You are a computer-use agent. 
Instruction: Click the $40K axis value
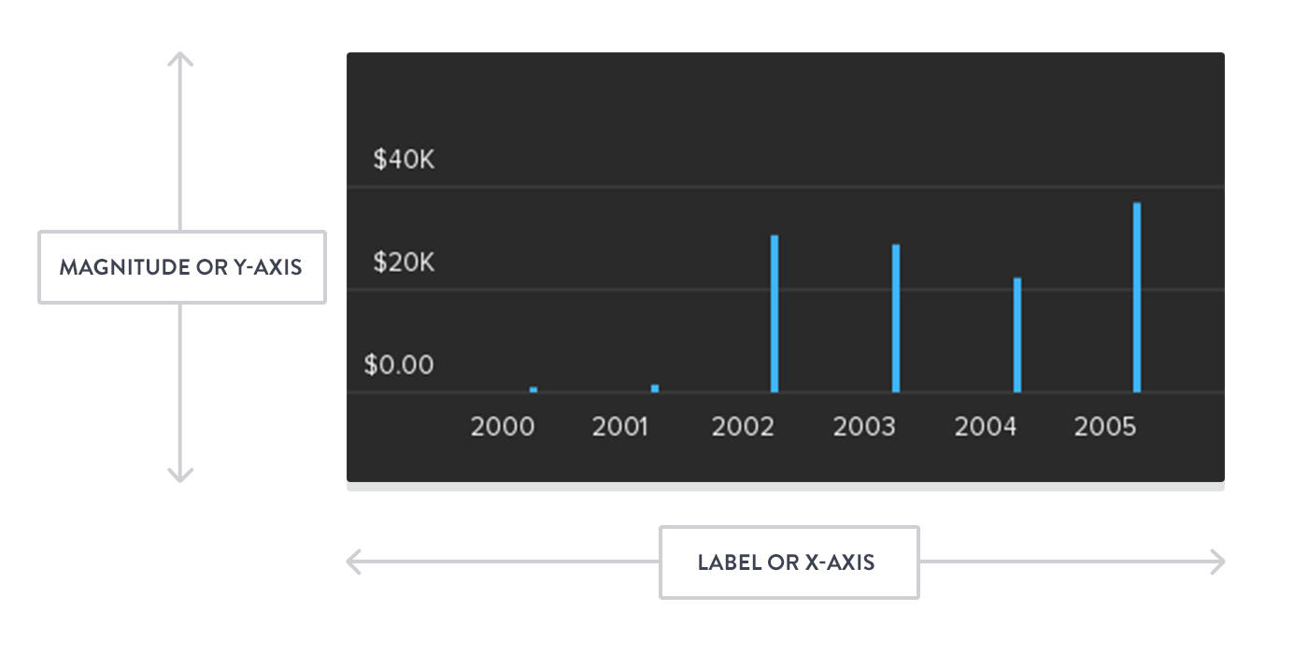(x=404, y=160)
